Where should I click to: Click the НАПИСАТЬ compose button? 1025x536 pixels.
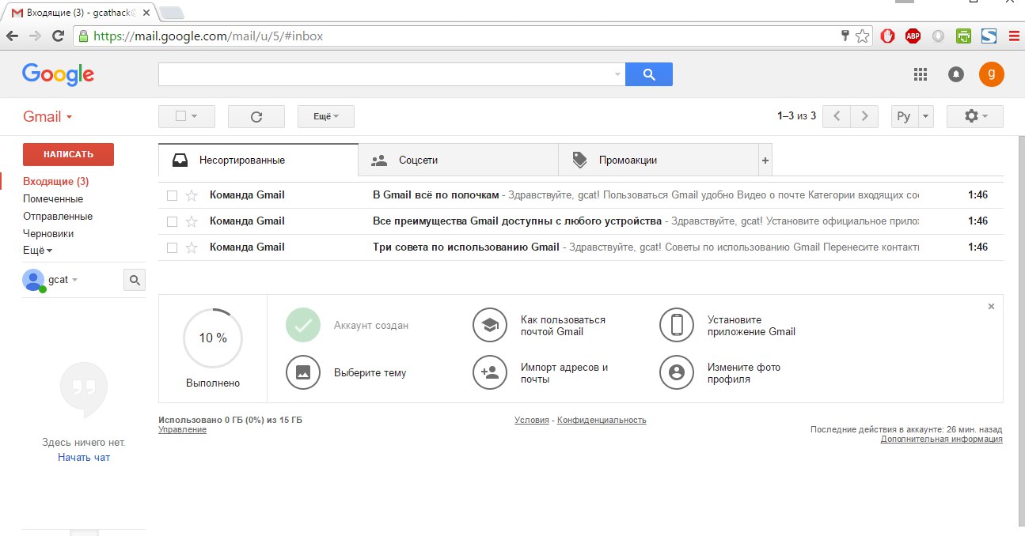pos(68,154)
